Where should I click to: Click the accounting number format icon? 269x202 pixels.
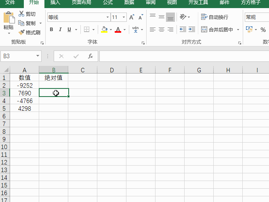tap(249, 29)
